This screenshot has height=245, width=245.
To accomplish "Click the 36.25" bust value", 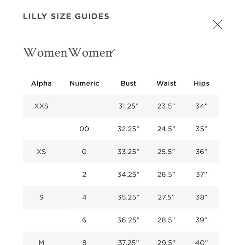I will tap(128, 220).
